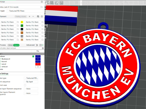Click the gray filament 10 color swatch
Image resolution: width=146 pixels, height=109 pixels.
(22, 36)
